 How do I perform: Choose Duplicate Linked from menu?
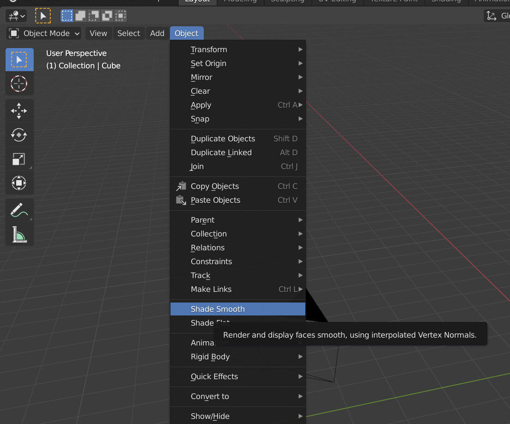(x=238, y=152)
